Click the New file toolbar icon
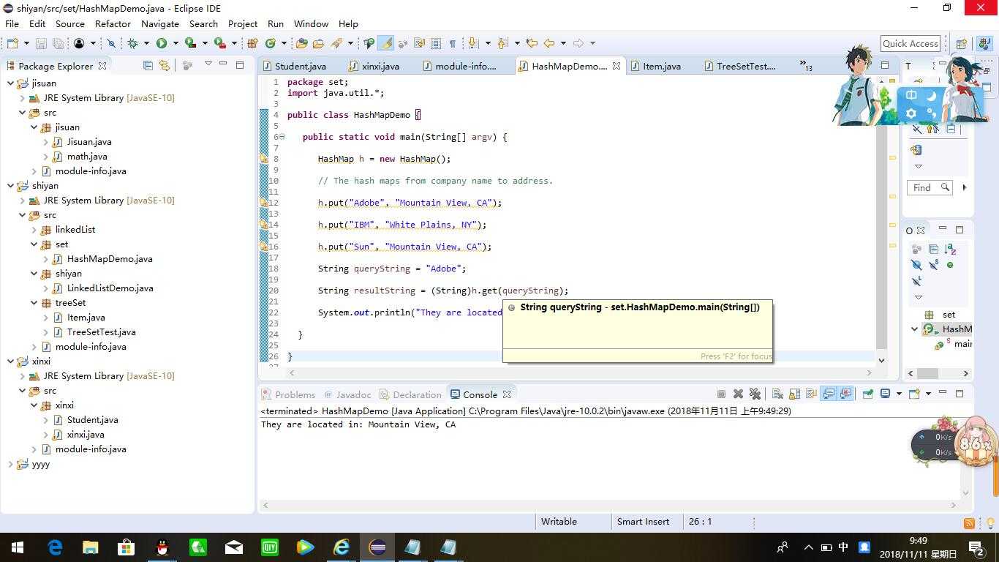This screenshot has width=999, height=562. click(12, 43)
